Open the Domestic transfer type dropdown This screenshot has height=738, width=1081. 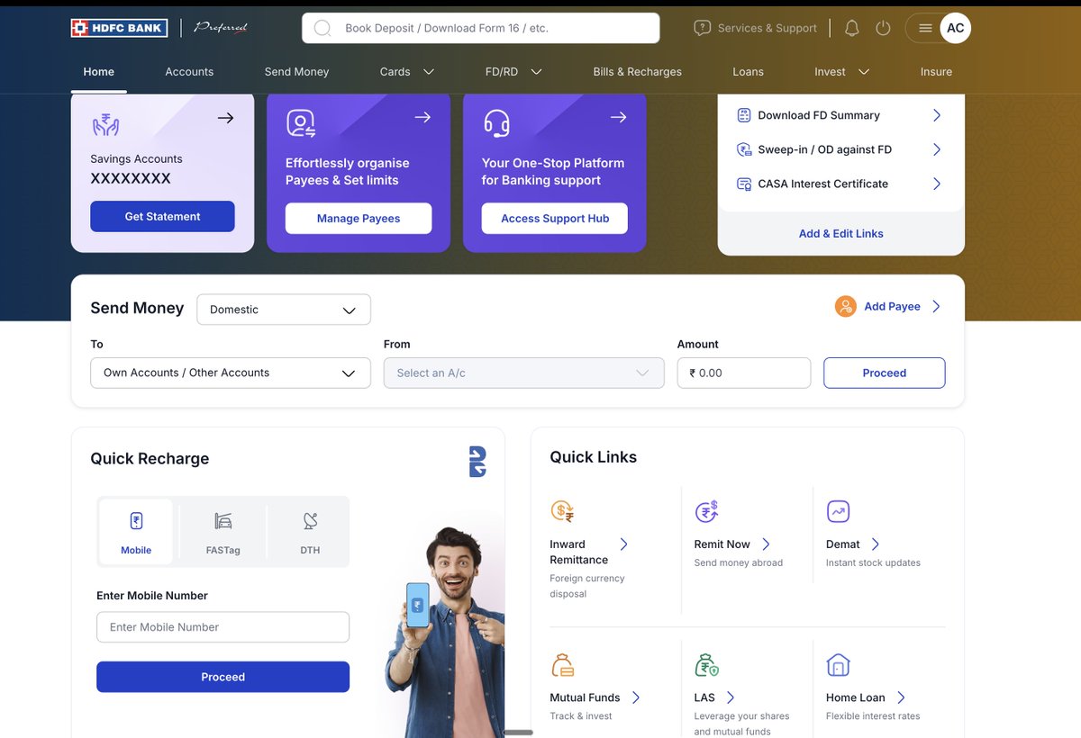coord(284,310)
